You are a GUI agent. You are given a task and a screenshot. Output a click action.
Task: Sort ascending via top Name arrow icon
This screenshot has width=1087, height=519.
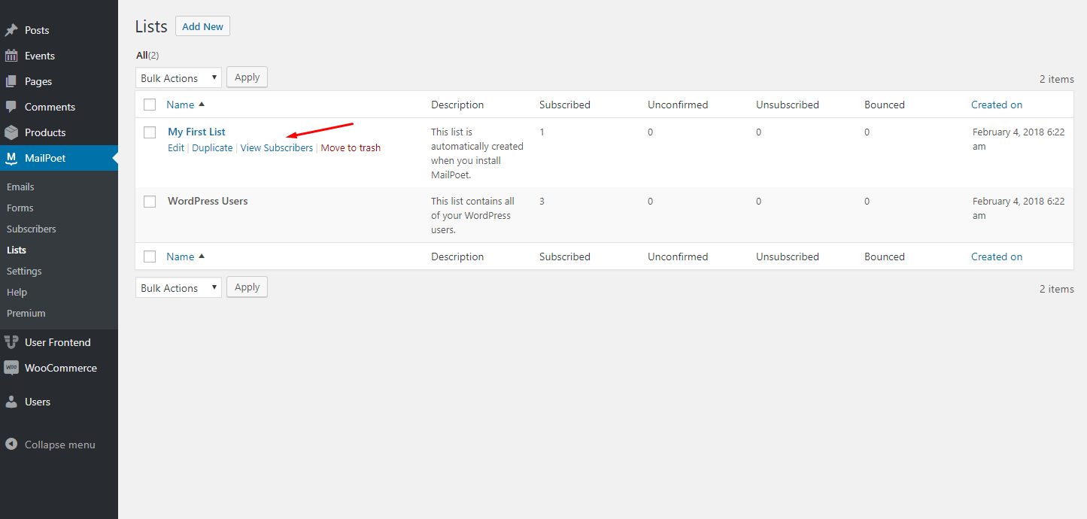202,105
